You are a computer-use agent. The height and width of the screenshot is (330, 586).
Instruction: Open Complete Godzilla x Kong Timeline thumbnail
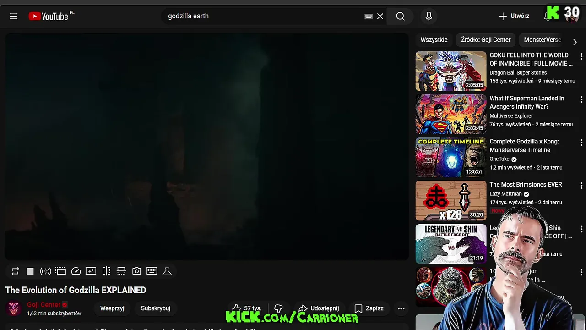pos(451,157)
